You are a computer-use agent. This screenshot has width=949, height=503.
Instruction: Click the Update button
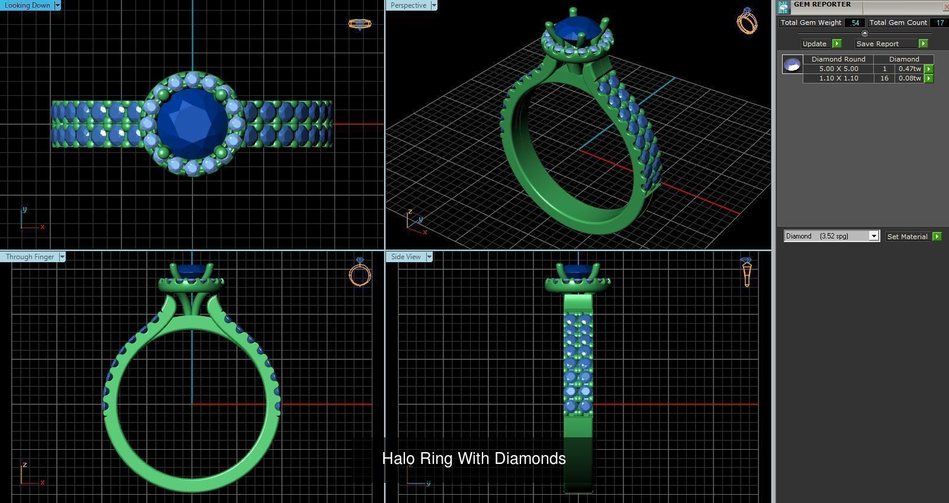coord(816,44)
